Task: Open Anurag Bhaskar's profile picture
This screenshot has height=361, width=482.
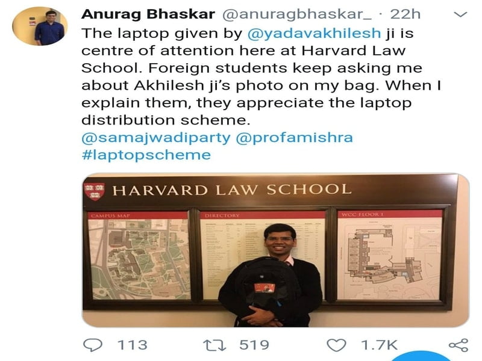Action: coord(40,26)
